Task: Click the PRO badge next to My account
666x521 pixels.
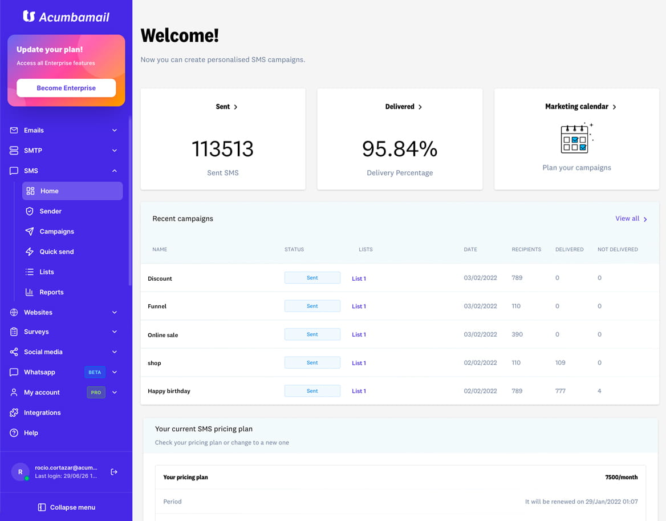Action: [96, 392]
